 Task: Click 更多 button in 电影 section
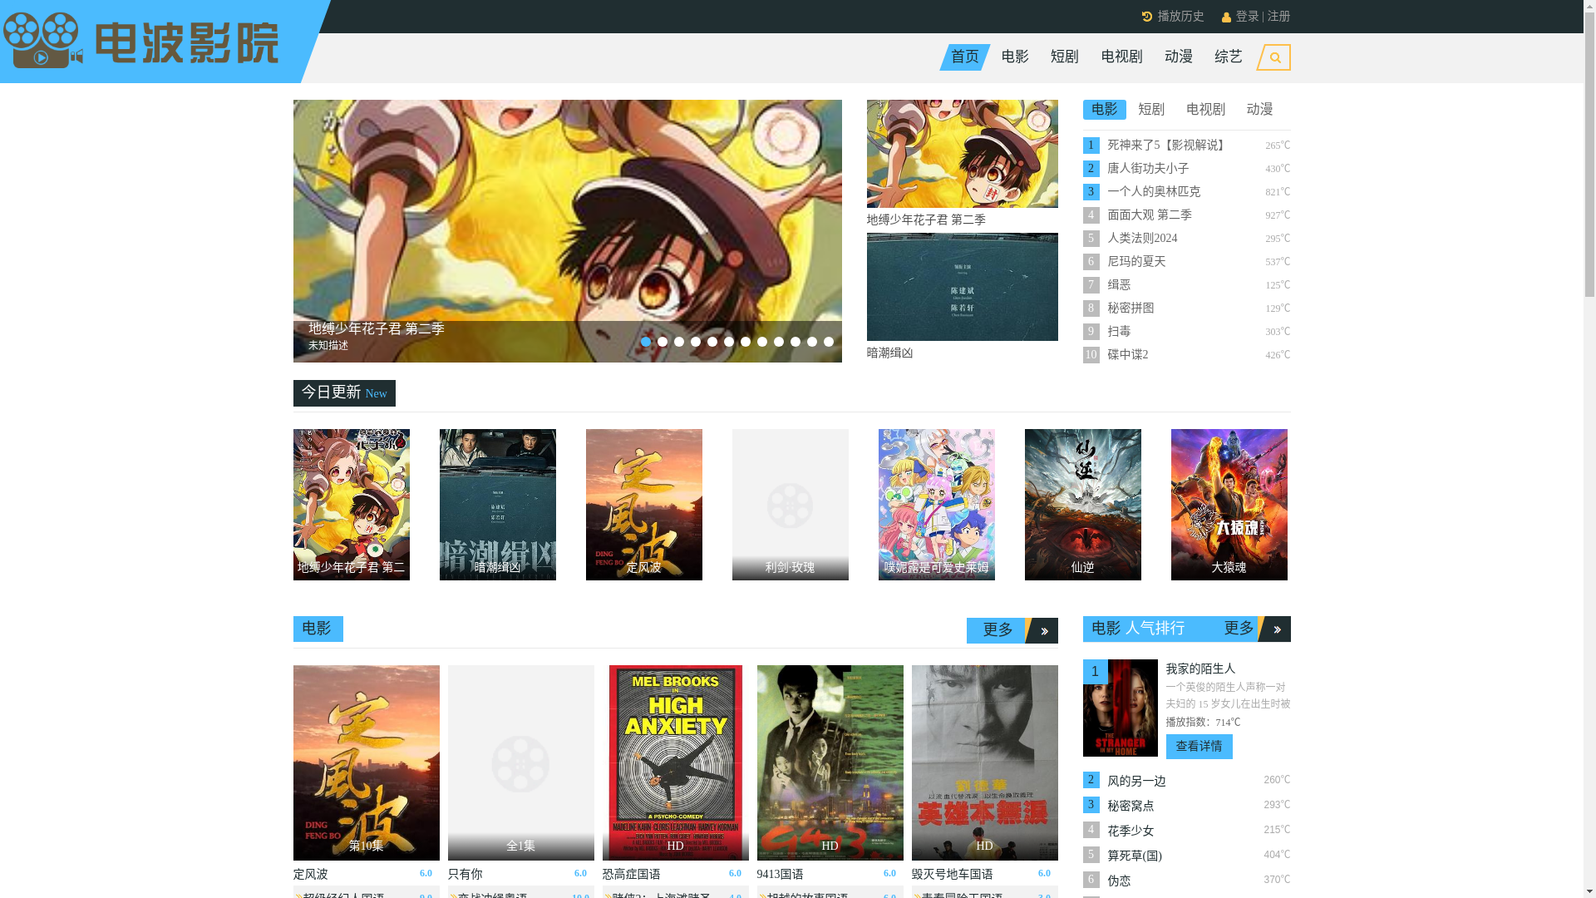click(x=997, y=631)
